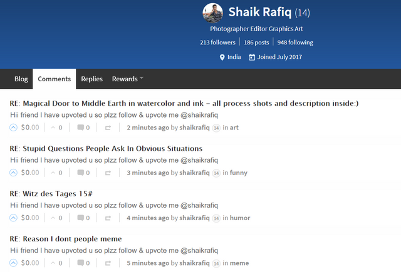The image size is (401, 272).
Task: Open the humor tag link
Action: click(x=240, y=218)
